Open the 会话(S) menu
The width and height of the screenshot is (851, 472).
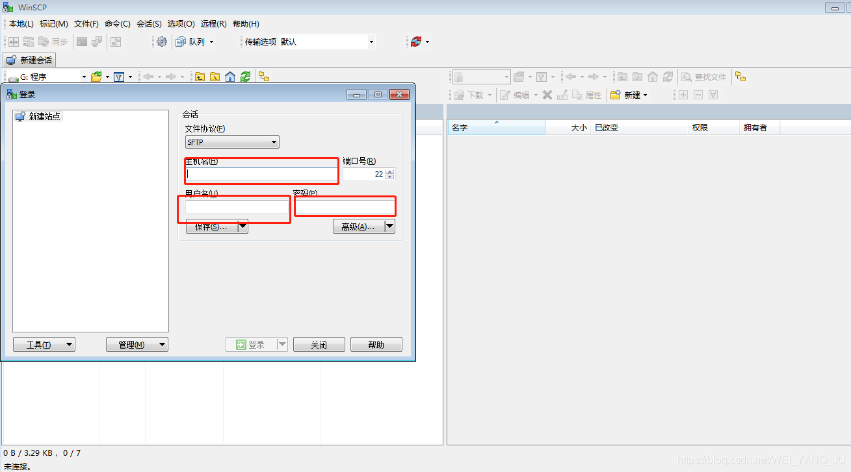150,24
